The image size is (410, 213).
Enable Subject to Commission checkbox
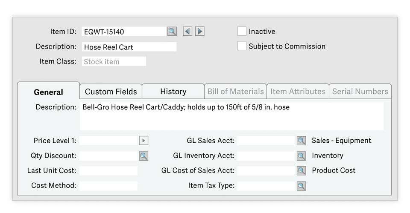coord(242,46)
